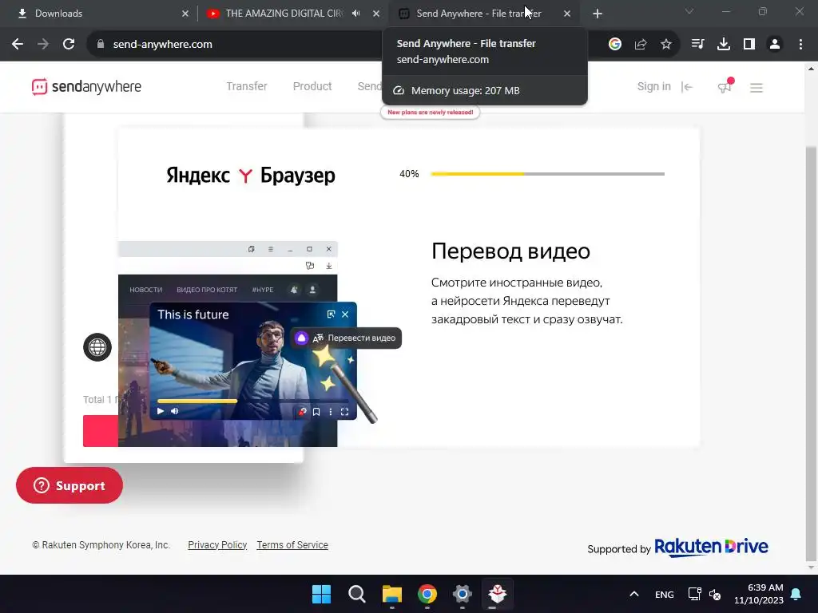Click the sendanywhere logo

pos(86,86)
